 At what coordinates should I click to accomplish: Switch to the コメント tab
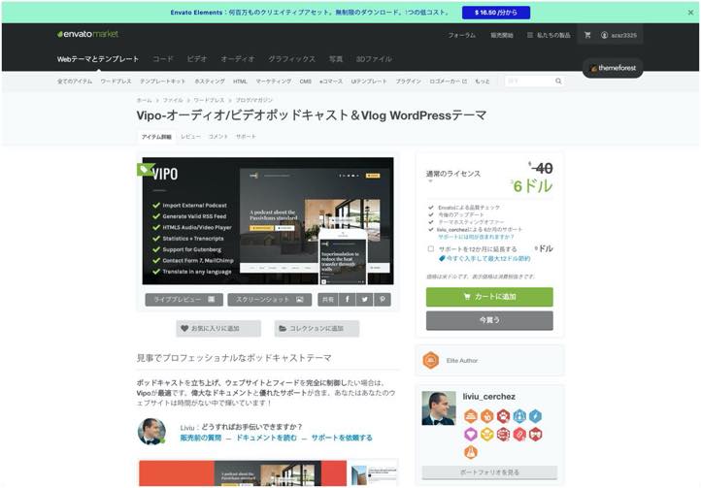[x=218, y=136]
